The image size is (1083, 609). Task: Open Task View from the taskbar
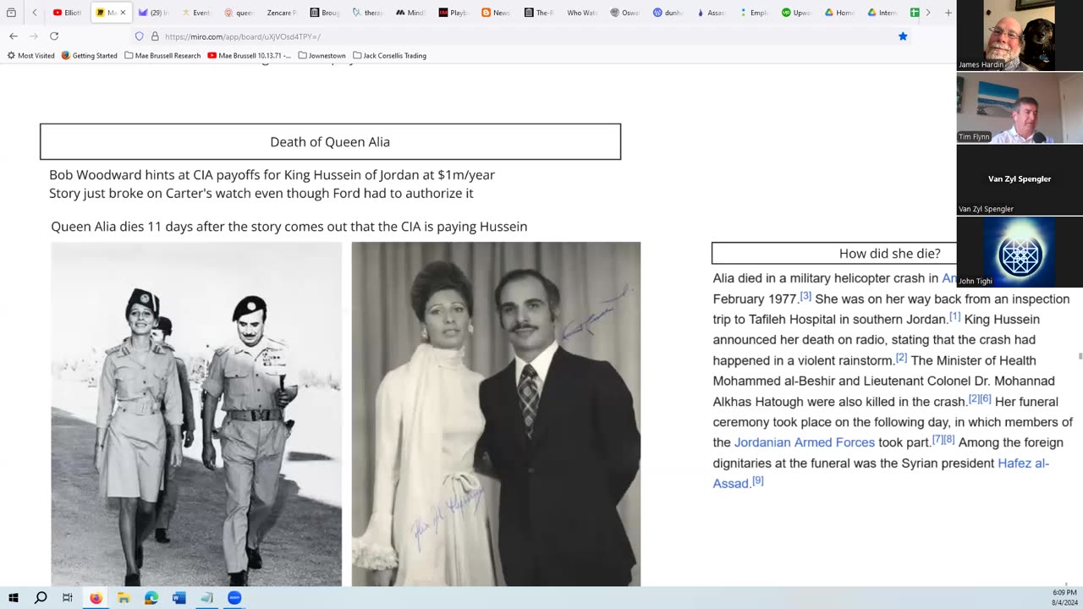click(68, 598)
